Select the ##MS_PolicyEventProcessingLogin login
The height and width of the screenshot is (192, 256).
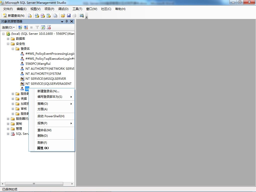pyautogui.click(x=50, y=54)
